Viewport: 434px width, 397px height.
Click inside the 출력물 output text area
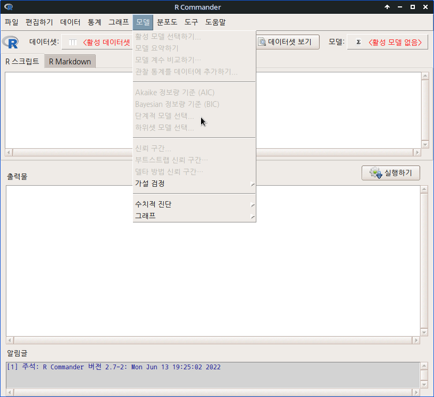[213, 261]
